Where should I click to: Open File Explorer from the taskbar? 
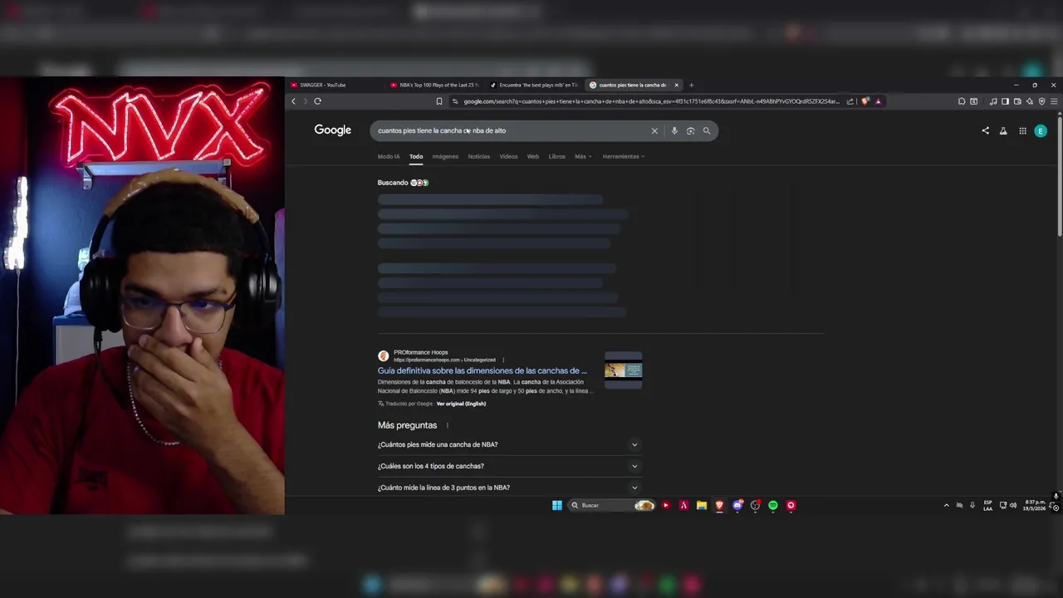click(702, 505)
